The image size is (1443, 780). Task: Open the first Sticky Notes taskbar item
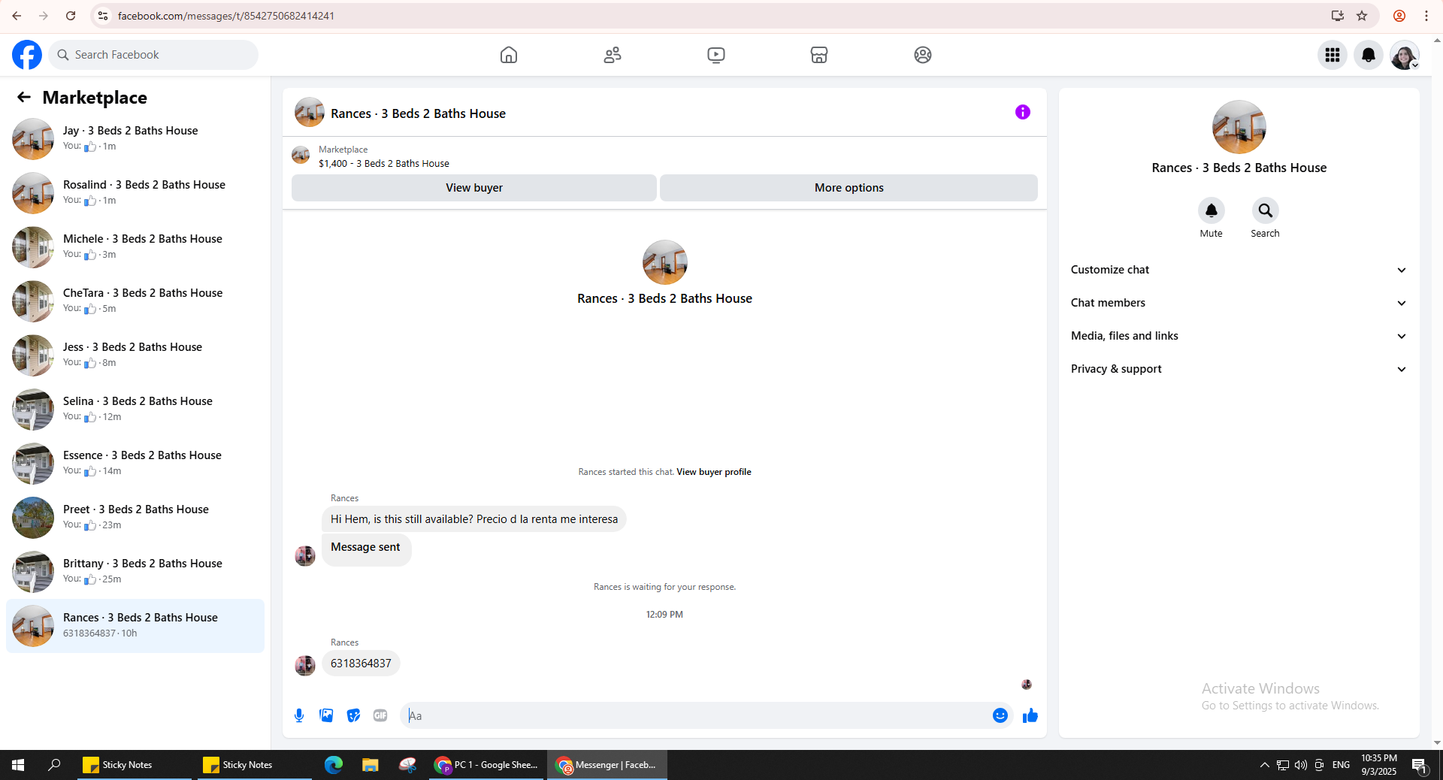click(135, 765)
